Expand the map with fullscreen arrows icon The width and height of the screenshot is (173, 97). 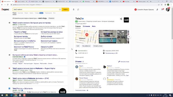pyautogui.click(x=96, y=32)
